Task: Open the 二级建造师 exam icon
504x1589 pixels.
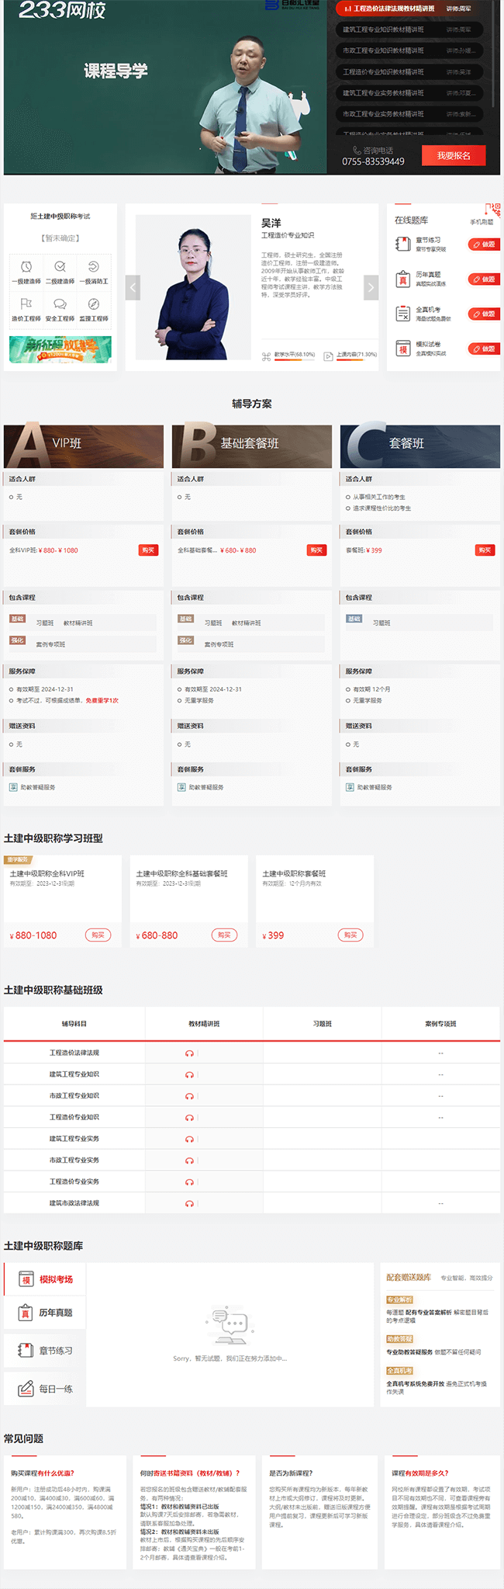Action: pos(60,267)
